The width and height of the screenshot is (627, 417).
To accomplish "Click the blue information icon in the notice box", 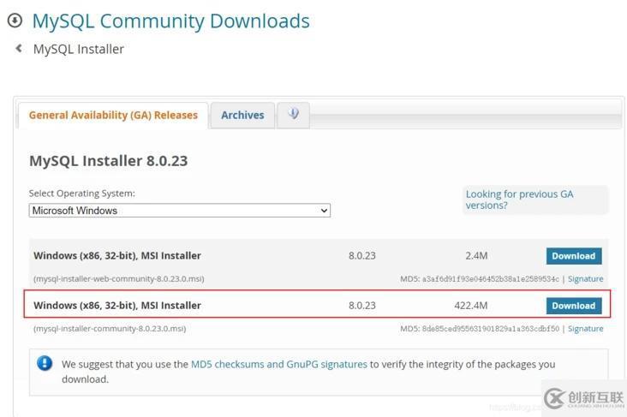I will coord(45,363).
